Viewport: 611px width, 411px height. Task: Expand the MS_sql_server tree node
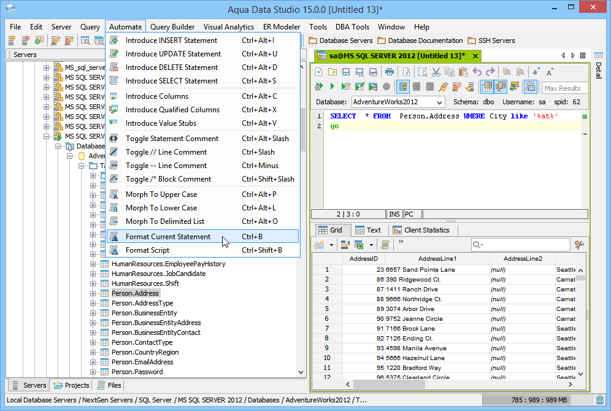[47, 67]
